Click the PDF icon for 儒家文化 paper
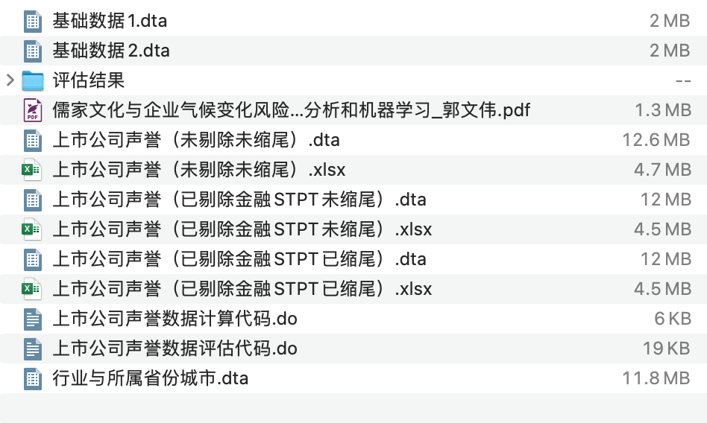The width and height of the screenshot is (707, 423). (32, 110)
